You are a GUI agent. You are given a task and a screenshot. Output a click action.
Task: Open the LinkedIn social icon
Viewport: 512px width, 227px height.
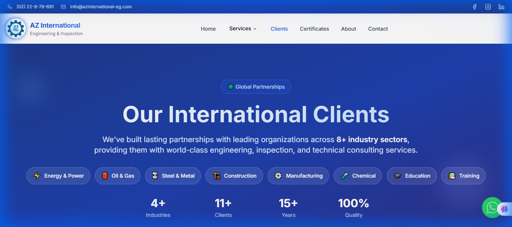coord(501,6)
